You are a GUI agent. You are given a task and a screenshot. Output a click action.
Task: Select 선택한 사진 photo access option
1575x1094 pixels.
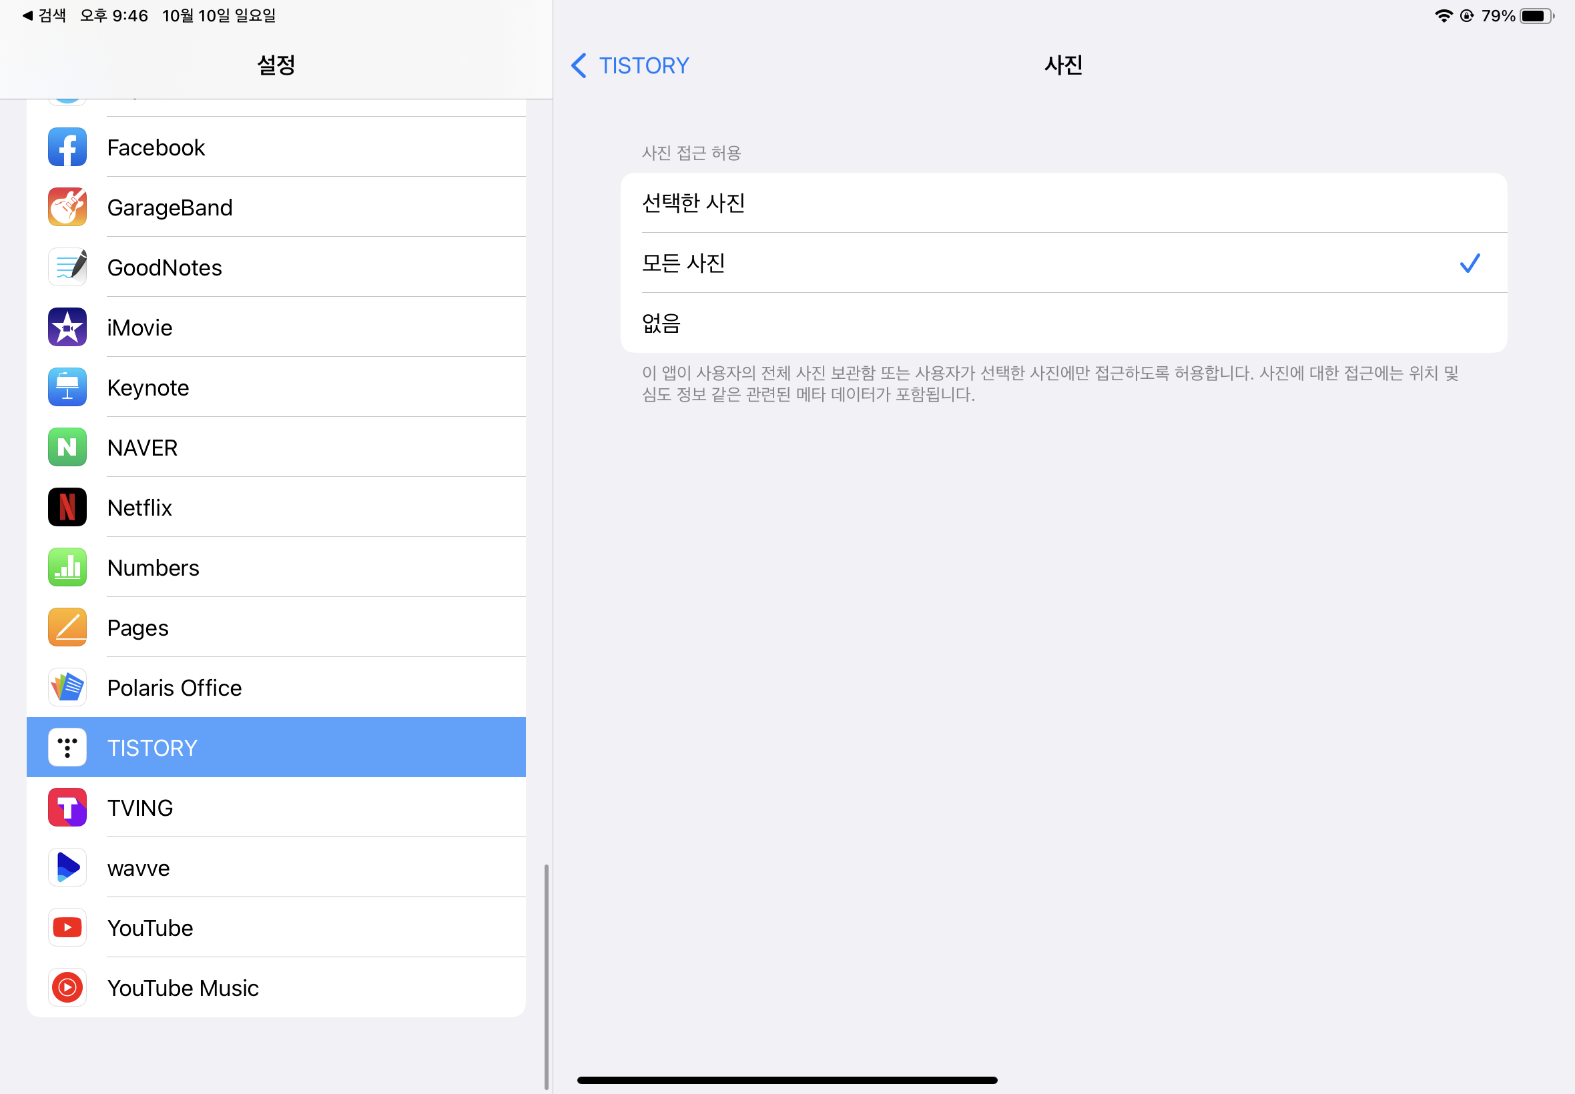pyautogui.click(x=1064, y=203)
